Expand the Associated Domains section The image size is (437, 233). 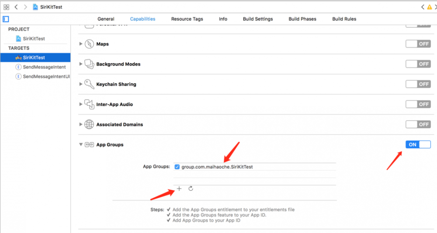[81, 124]
